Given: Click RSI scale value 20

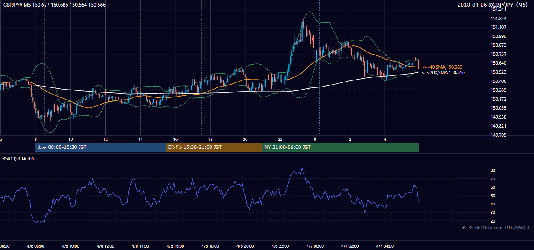Looking at the screenshot, I should (493, 221).
